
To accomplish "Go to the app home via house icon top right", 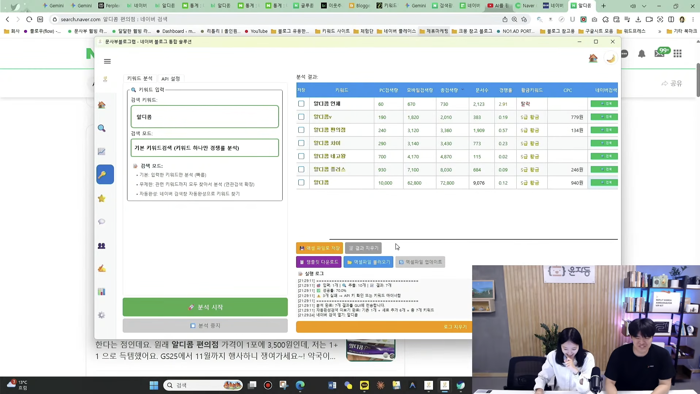I will [x=593, y=58].
